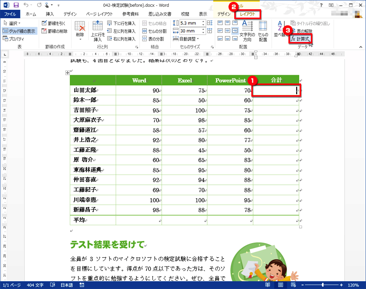Align cell text top center
366x289 pixels.
pyautogui.click(x=227, y=23)
